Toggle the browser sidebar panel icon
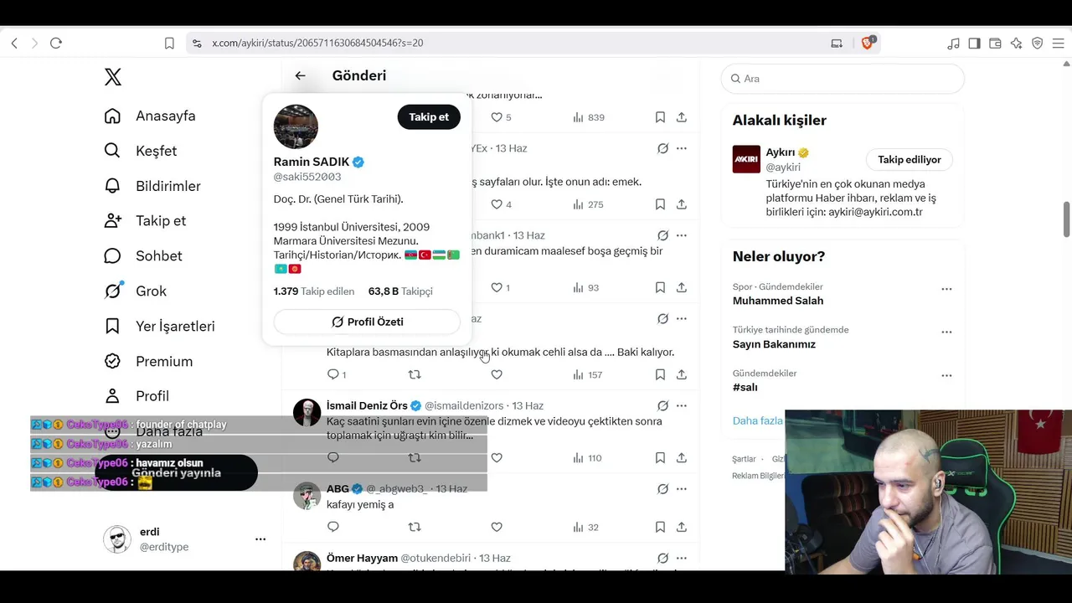The width and height of the screenshot is (1072, 603). (x=974, y=43)
